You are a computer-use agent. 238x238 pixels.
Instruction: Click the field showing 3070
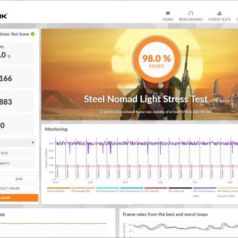click(x=18, y=153)
